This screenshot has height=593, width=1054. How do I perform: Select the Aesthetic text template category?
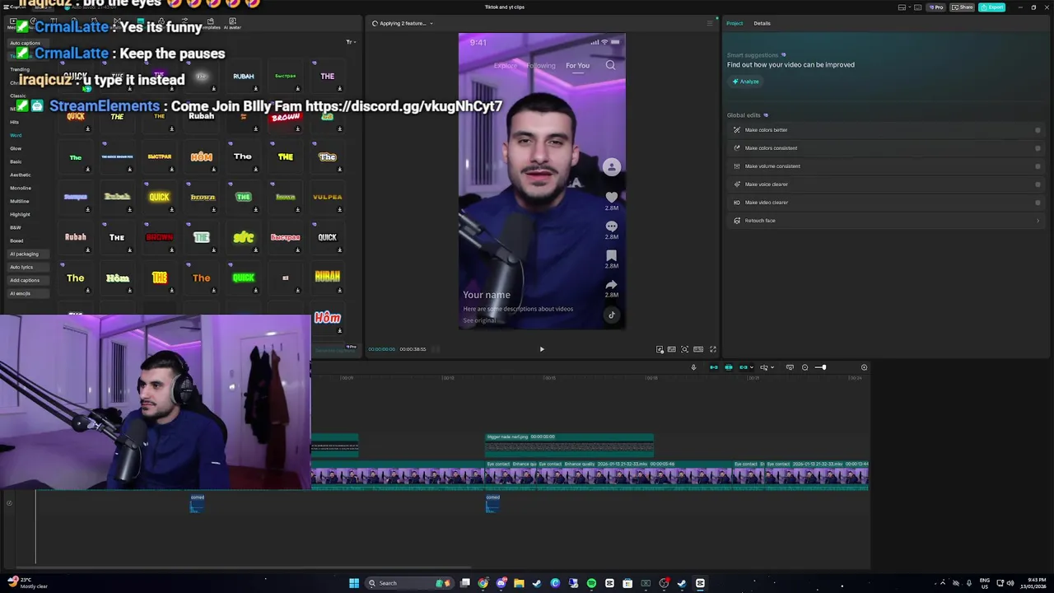(x=20, y=175)
